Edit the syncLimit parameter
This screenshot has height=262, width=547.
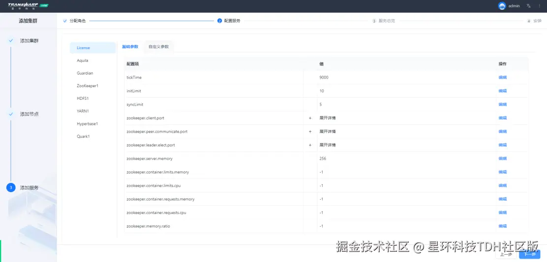coord(502,105)
